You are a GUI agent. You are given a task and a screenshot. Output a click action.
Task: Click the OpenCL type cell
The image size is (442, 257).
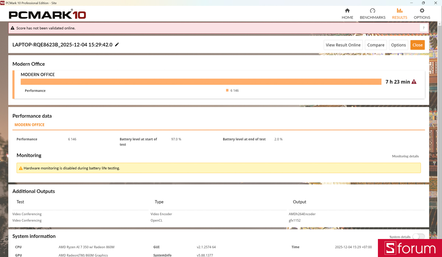157,221
